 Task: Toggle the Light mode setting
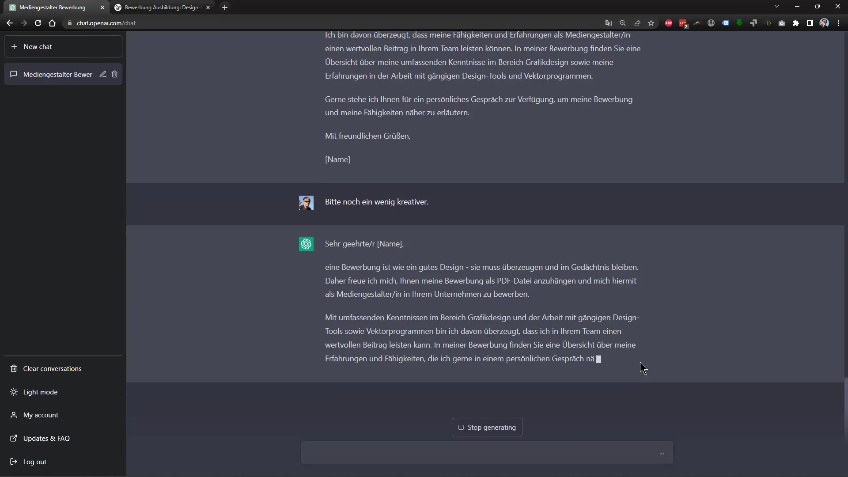click(41, 391)
